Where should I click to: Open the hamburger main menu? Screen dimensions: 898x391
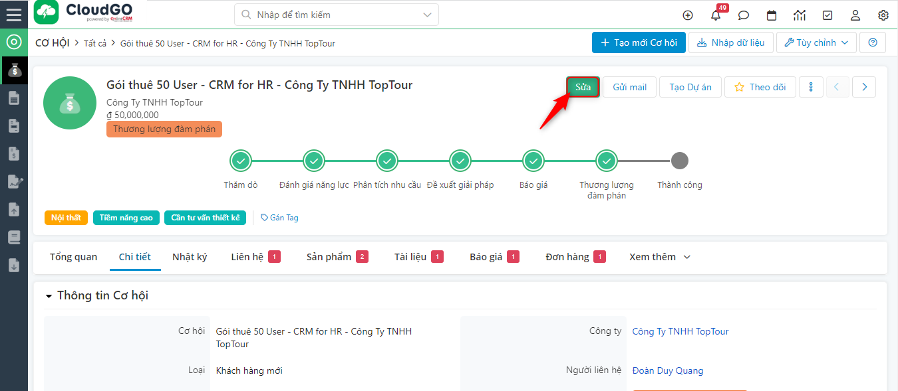pos(13,15)
